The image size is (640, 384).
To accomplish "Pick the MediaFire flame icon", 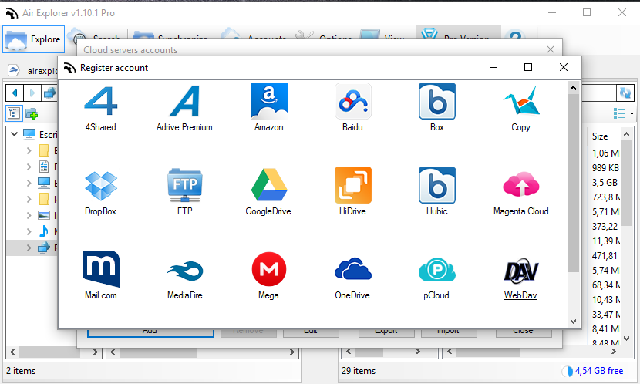I will pyautogui.click(x=184, y=271).
